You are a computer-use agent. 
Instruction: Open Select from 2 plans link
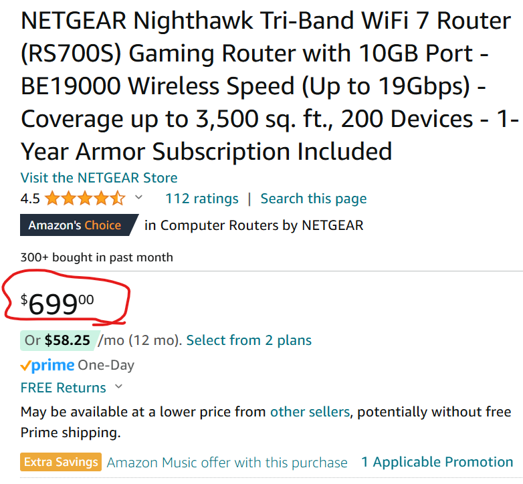(x=249, y=340)
